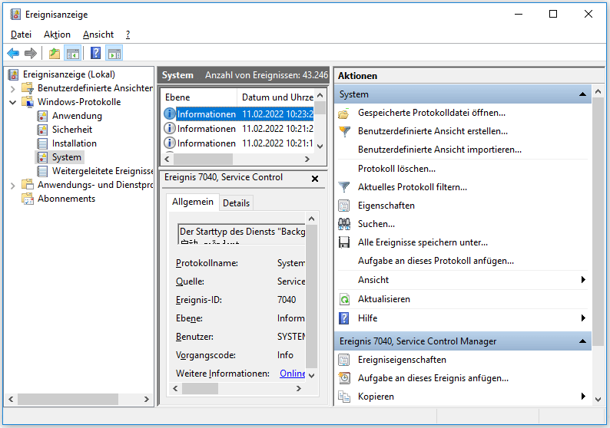Click the binoculars icon next to Suchen
The height and width of the screenshot is (428, 610).
[x=345, y=224]
